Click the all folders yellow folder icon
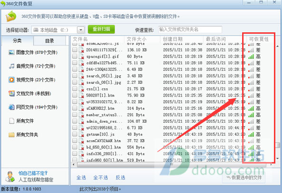Viewport: 282px width, 193px height. point(11,135)
